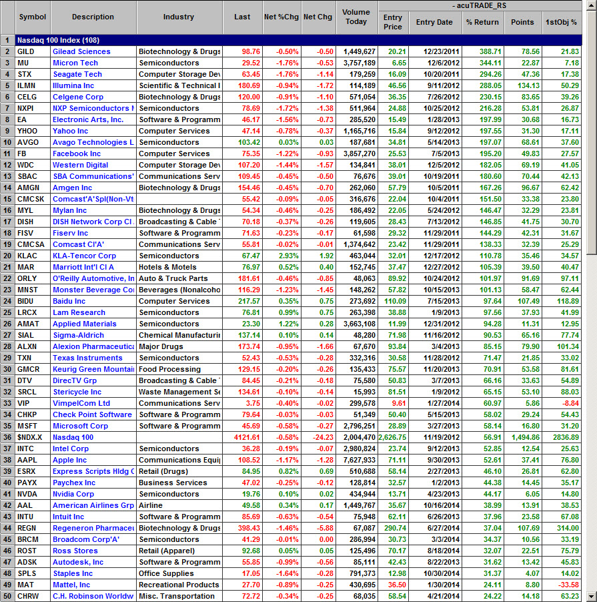Open the Staples Inc link
The width and height of the screenshot is (597, 602).
[x=73, y=573]
